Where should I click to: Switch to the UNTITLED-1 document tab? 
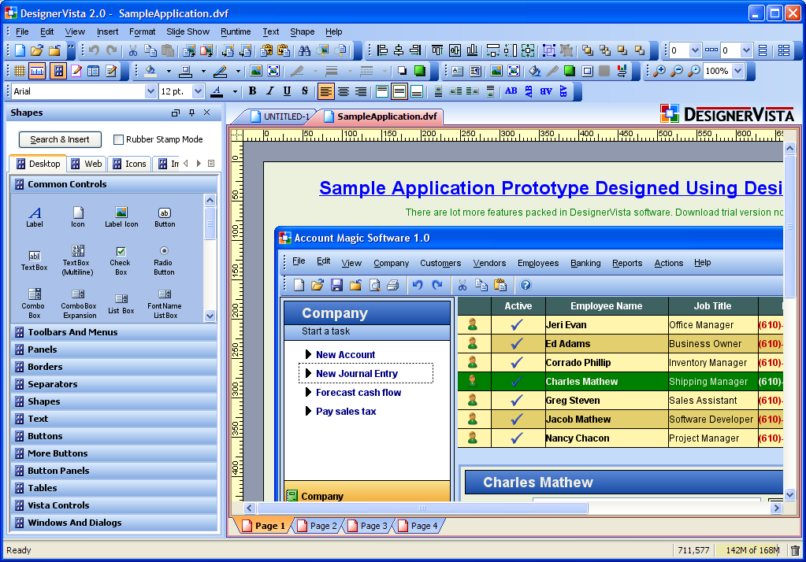(x=280, y=116)
